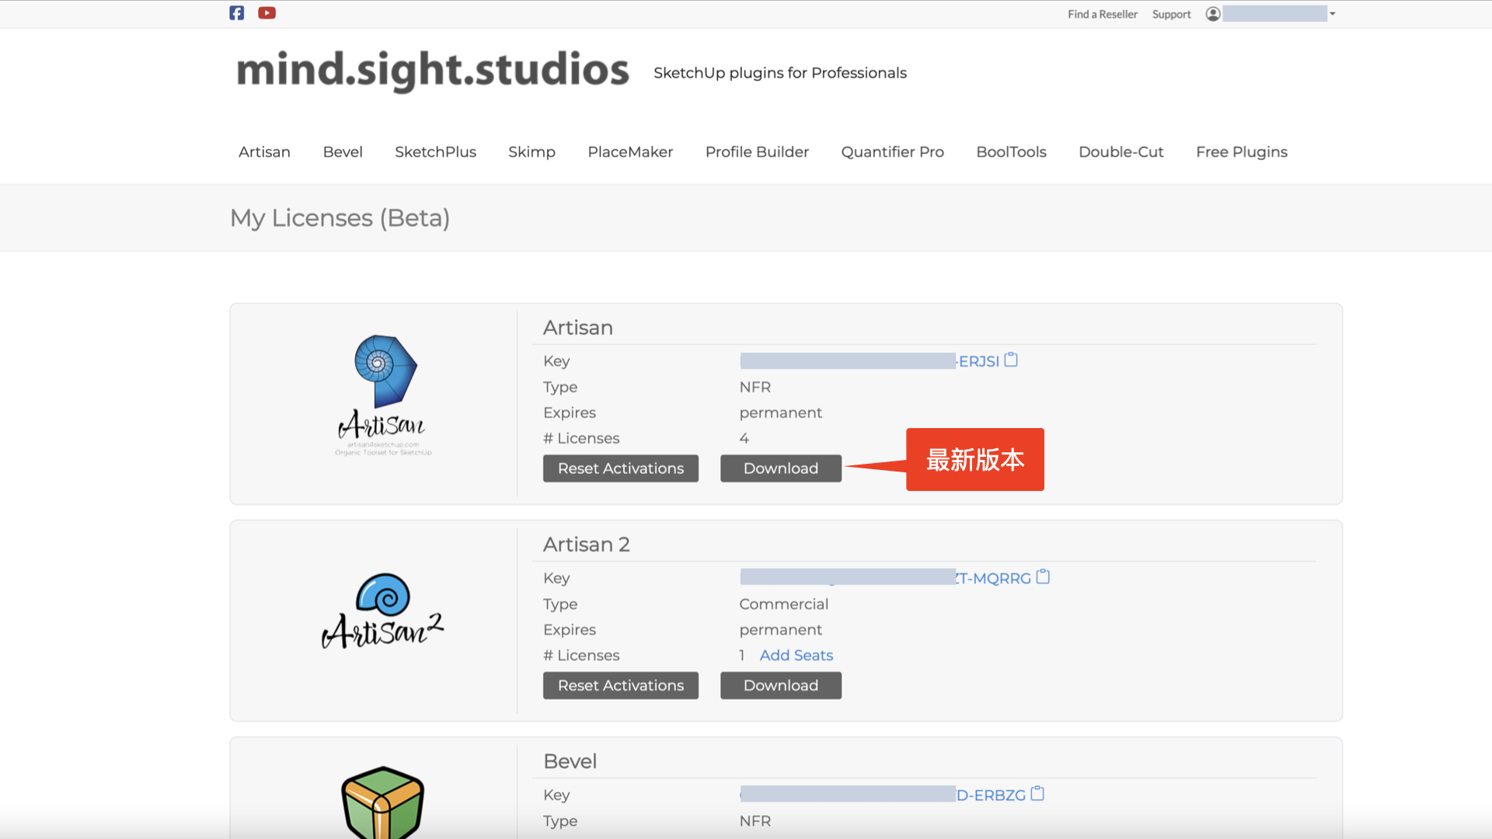
Task: Click the mind.sight.studios site logo
Action: point(432,70)
